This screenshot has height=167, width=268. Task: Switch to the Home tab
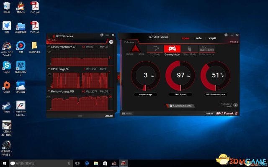coord(186,38)
